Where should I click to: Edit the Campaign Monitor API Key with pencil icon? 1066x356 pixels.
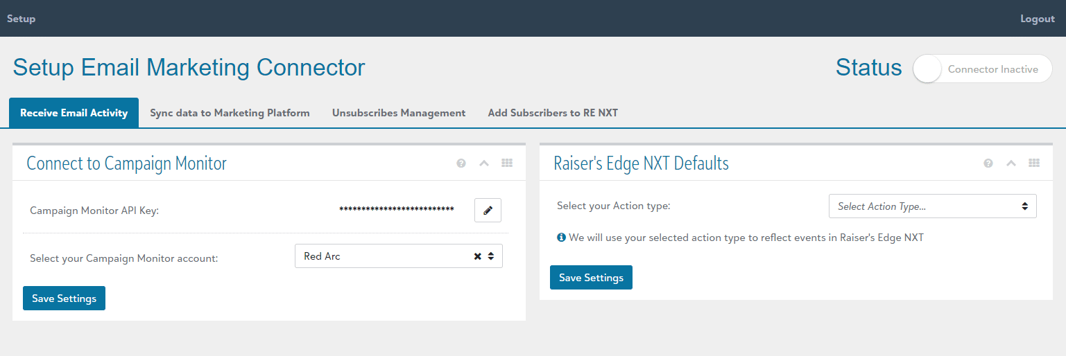(x=488, y=210)
